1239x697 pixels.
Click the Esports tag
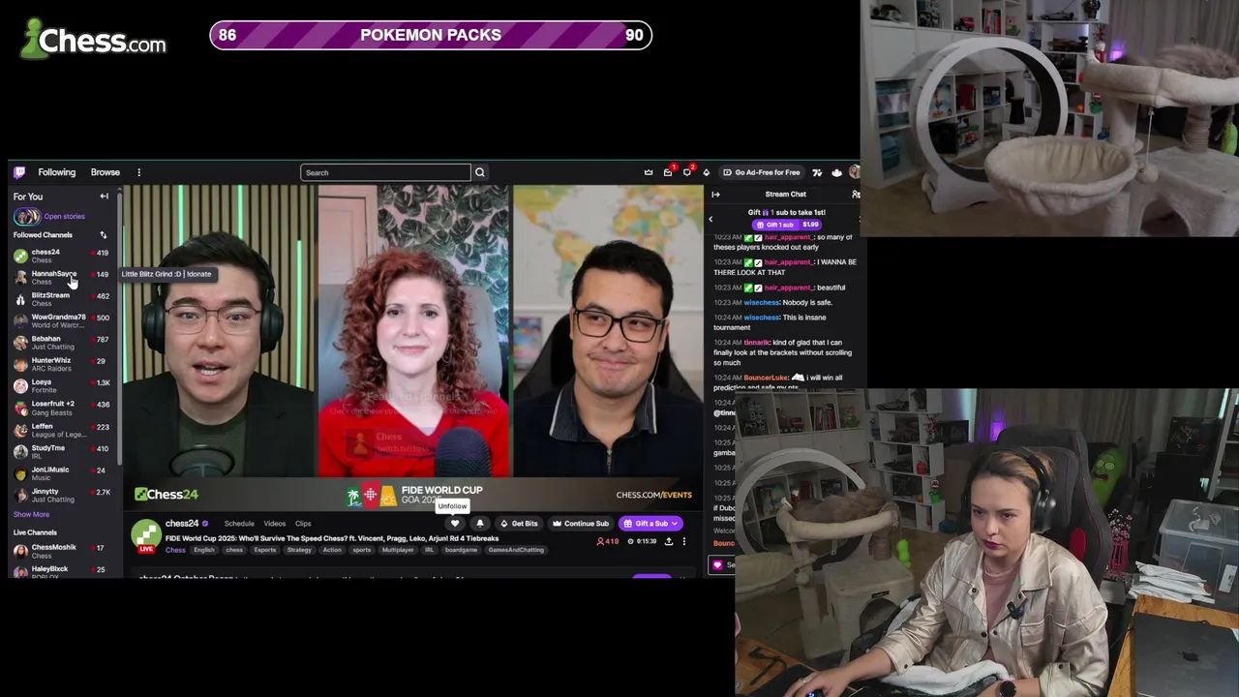click(x=264, y=550)
